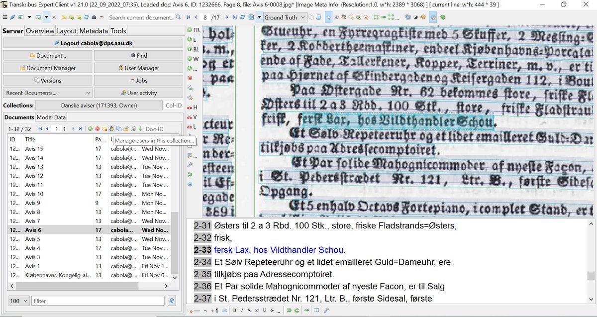This screenshot has width=597, height=317.
Task: Add a line with the L tool
Action: 192,40
